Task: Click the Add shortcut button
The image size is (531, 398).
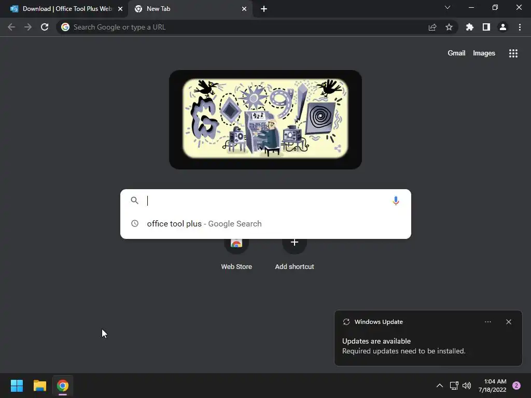Action: [x=295, y=254]
